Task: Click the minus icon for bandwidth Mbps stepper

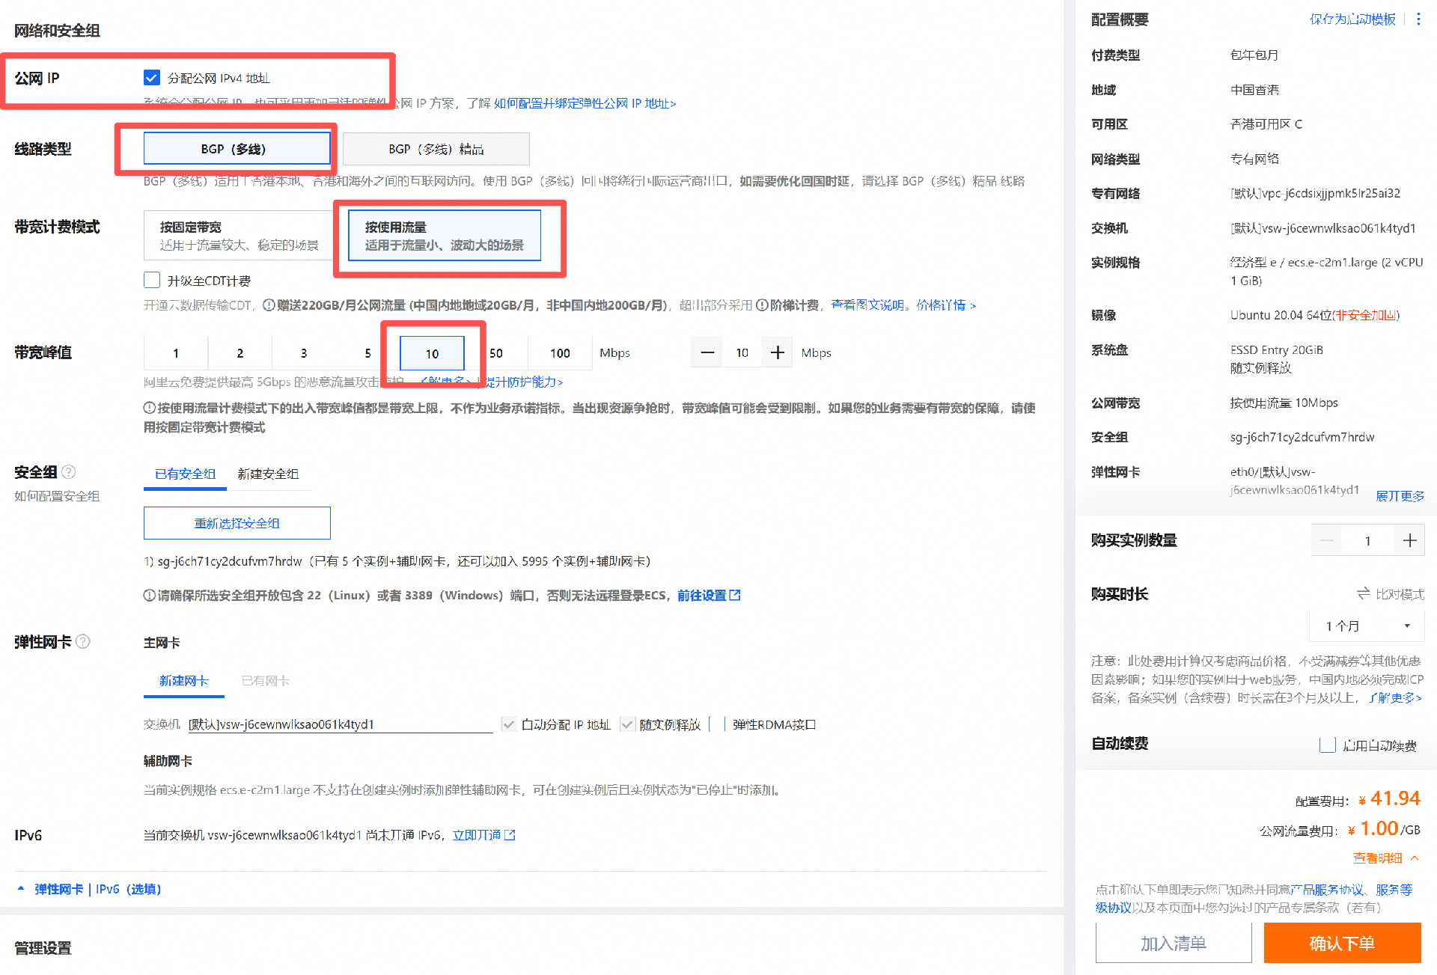Action: [x=707, y=352]
